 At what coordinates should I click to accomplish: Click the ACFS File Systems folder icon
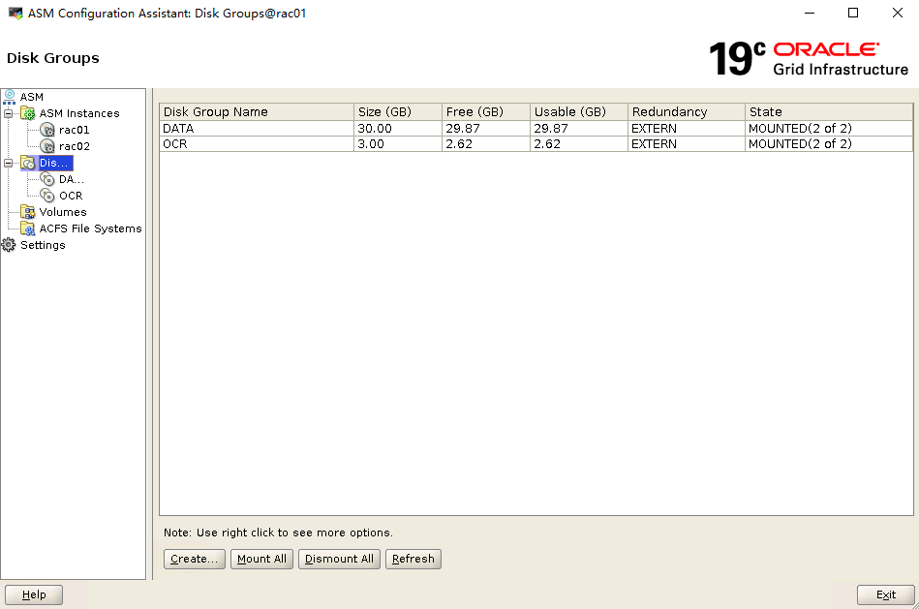click(x=27, y=228)
